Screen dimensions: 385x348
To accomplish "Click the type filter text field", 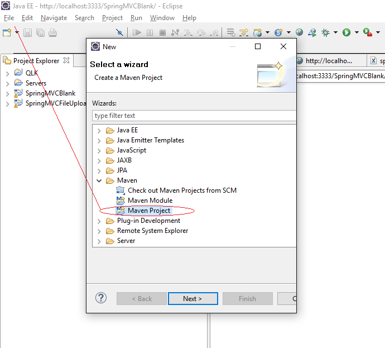I will pos(194,116).
